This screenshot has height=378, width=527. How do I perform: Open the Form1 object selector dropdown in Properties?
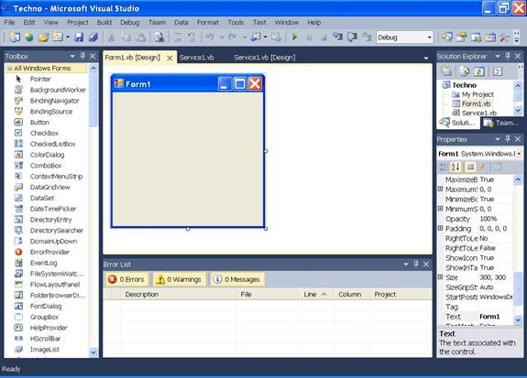point(519,154)
